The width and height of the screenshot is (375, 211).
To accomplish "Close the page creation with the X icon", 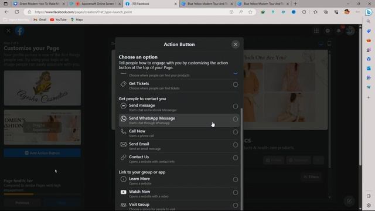I will click(8, 31).
